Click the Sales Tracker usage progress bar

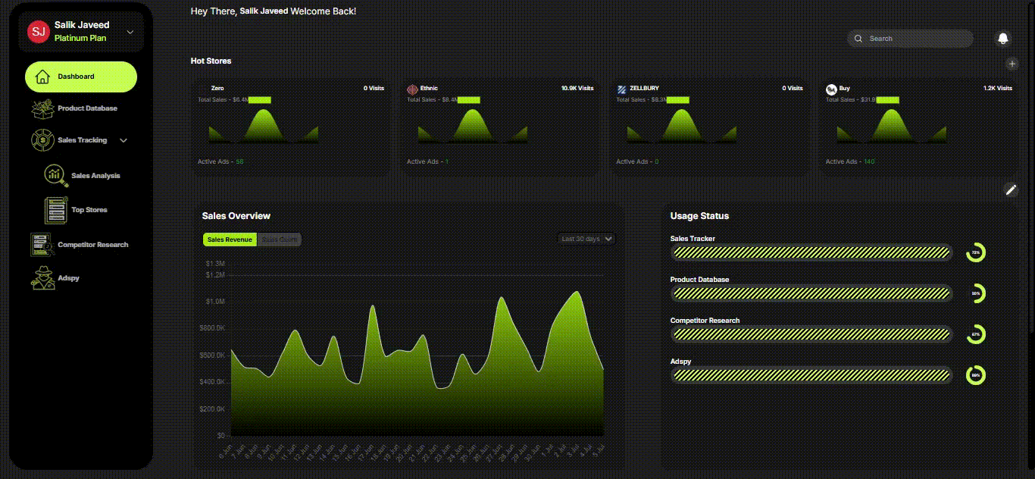[811, 252]
